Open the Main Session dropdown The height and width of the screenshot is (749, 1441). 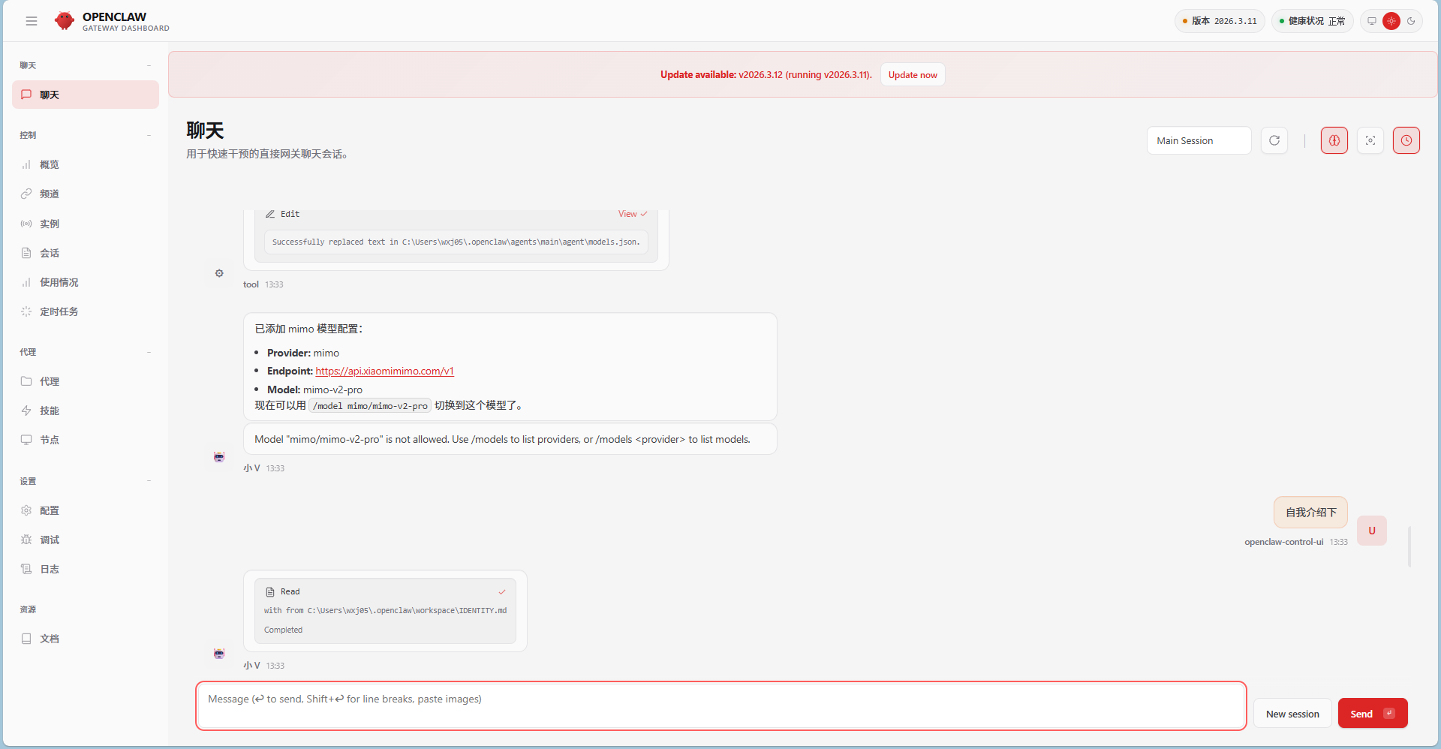click(1199, 140)
